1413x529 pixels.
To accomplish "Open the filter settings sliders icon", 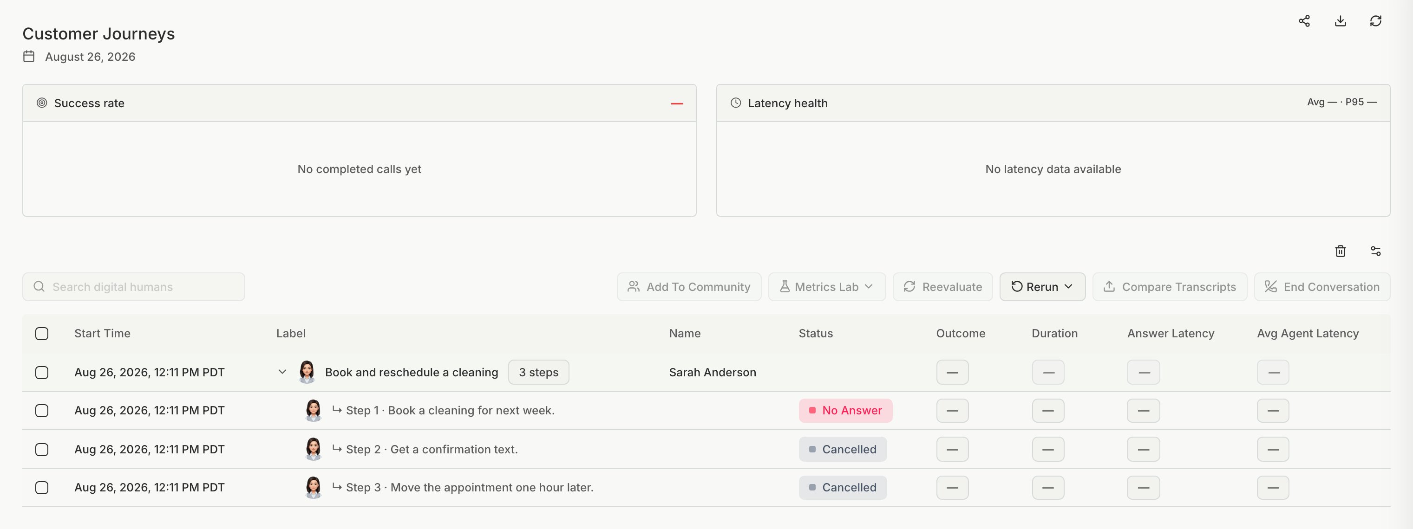I will pyautogui.click(x=1375, y=251).
